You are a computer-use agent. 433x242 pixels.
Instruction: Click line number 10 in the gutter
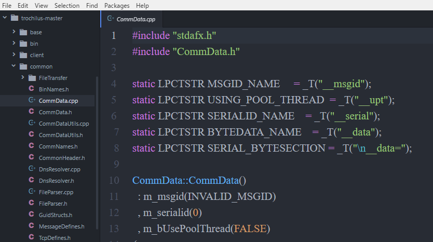114,180
